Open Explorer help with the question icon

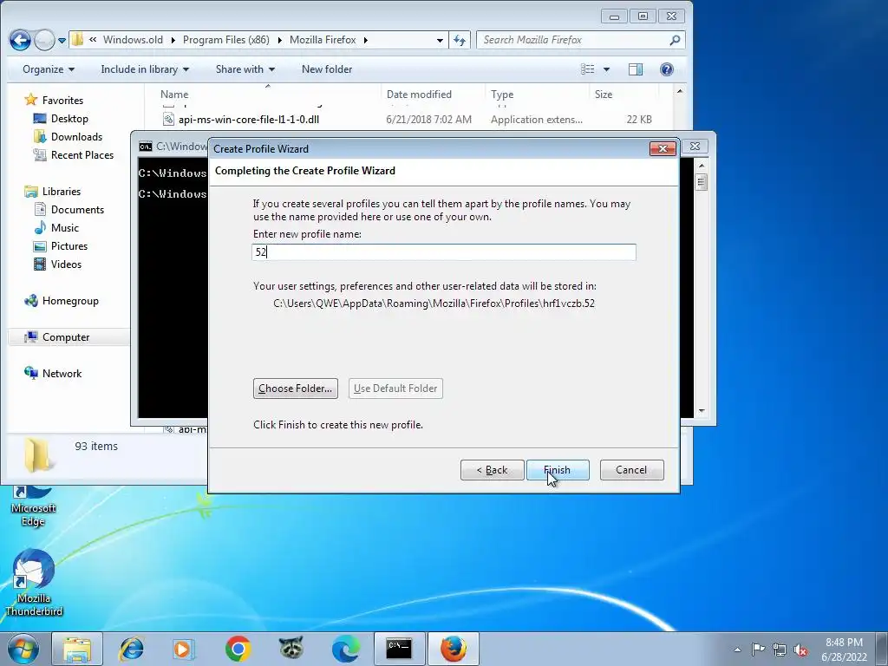[667, 69]
